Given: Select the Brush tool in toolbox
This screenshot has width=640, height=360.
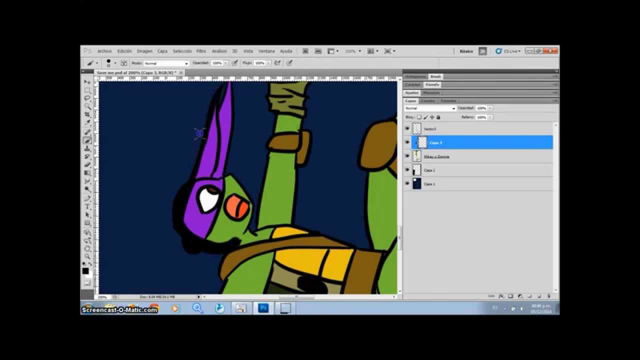Looking at the screenshot, I should pos(87,140).
